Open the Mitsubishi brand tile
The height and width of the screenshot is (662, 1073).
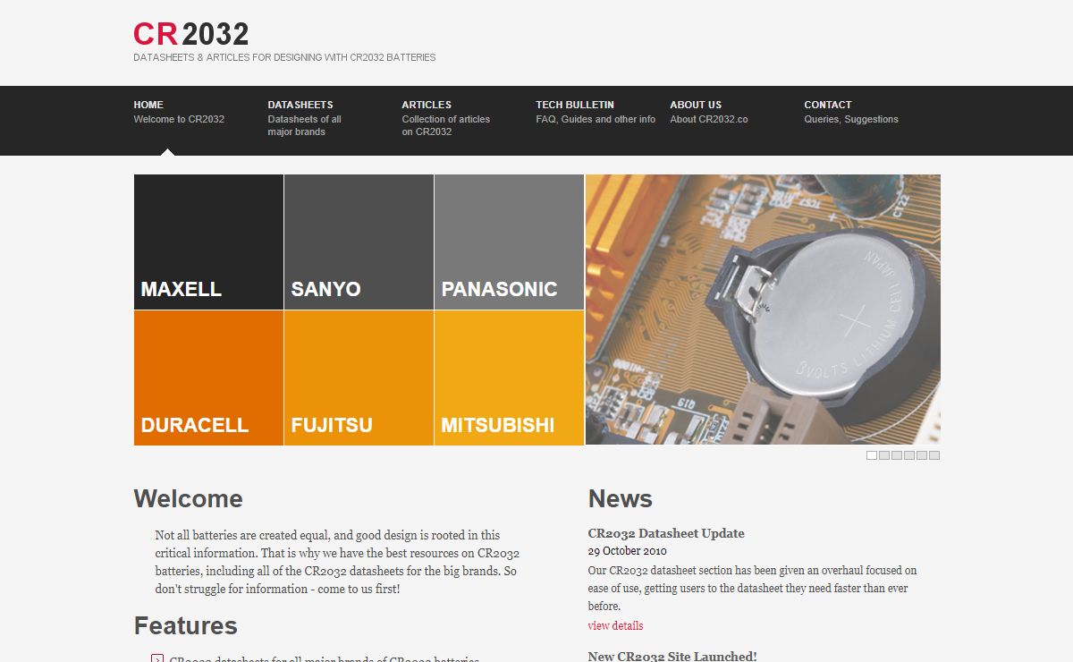tap(509, 378)
